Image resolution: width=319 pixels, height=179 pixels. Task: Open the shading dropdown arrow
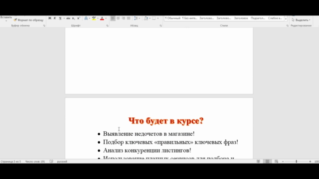[150, 18]
